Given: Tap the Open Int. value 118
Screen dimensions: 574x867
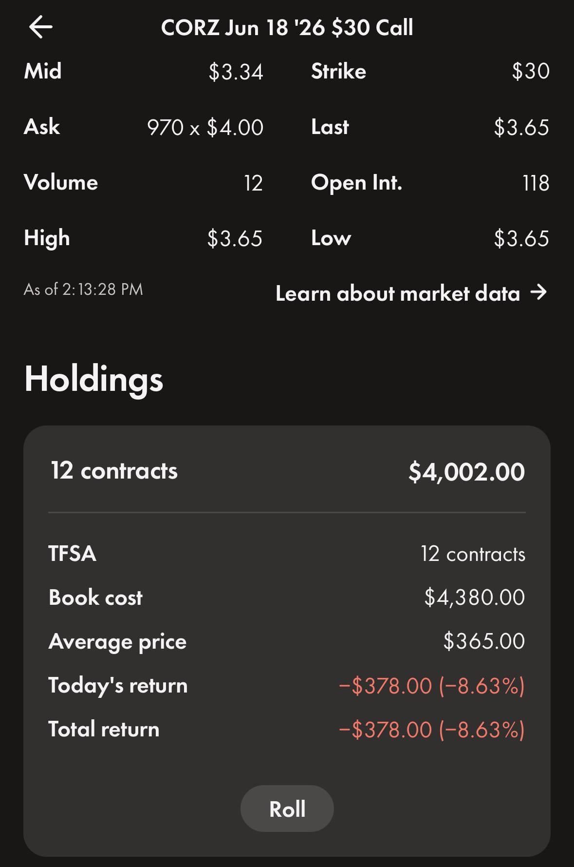Looking at the screenshot, I should click(536, 183).
